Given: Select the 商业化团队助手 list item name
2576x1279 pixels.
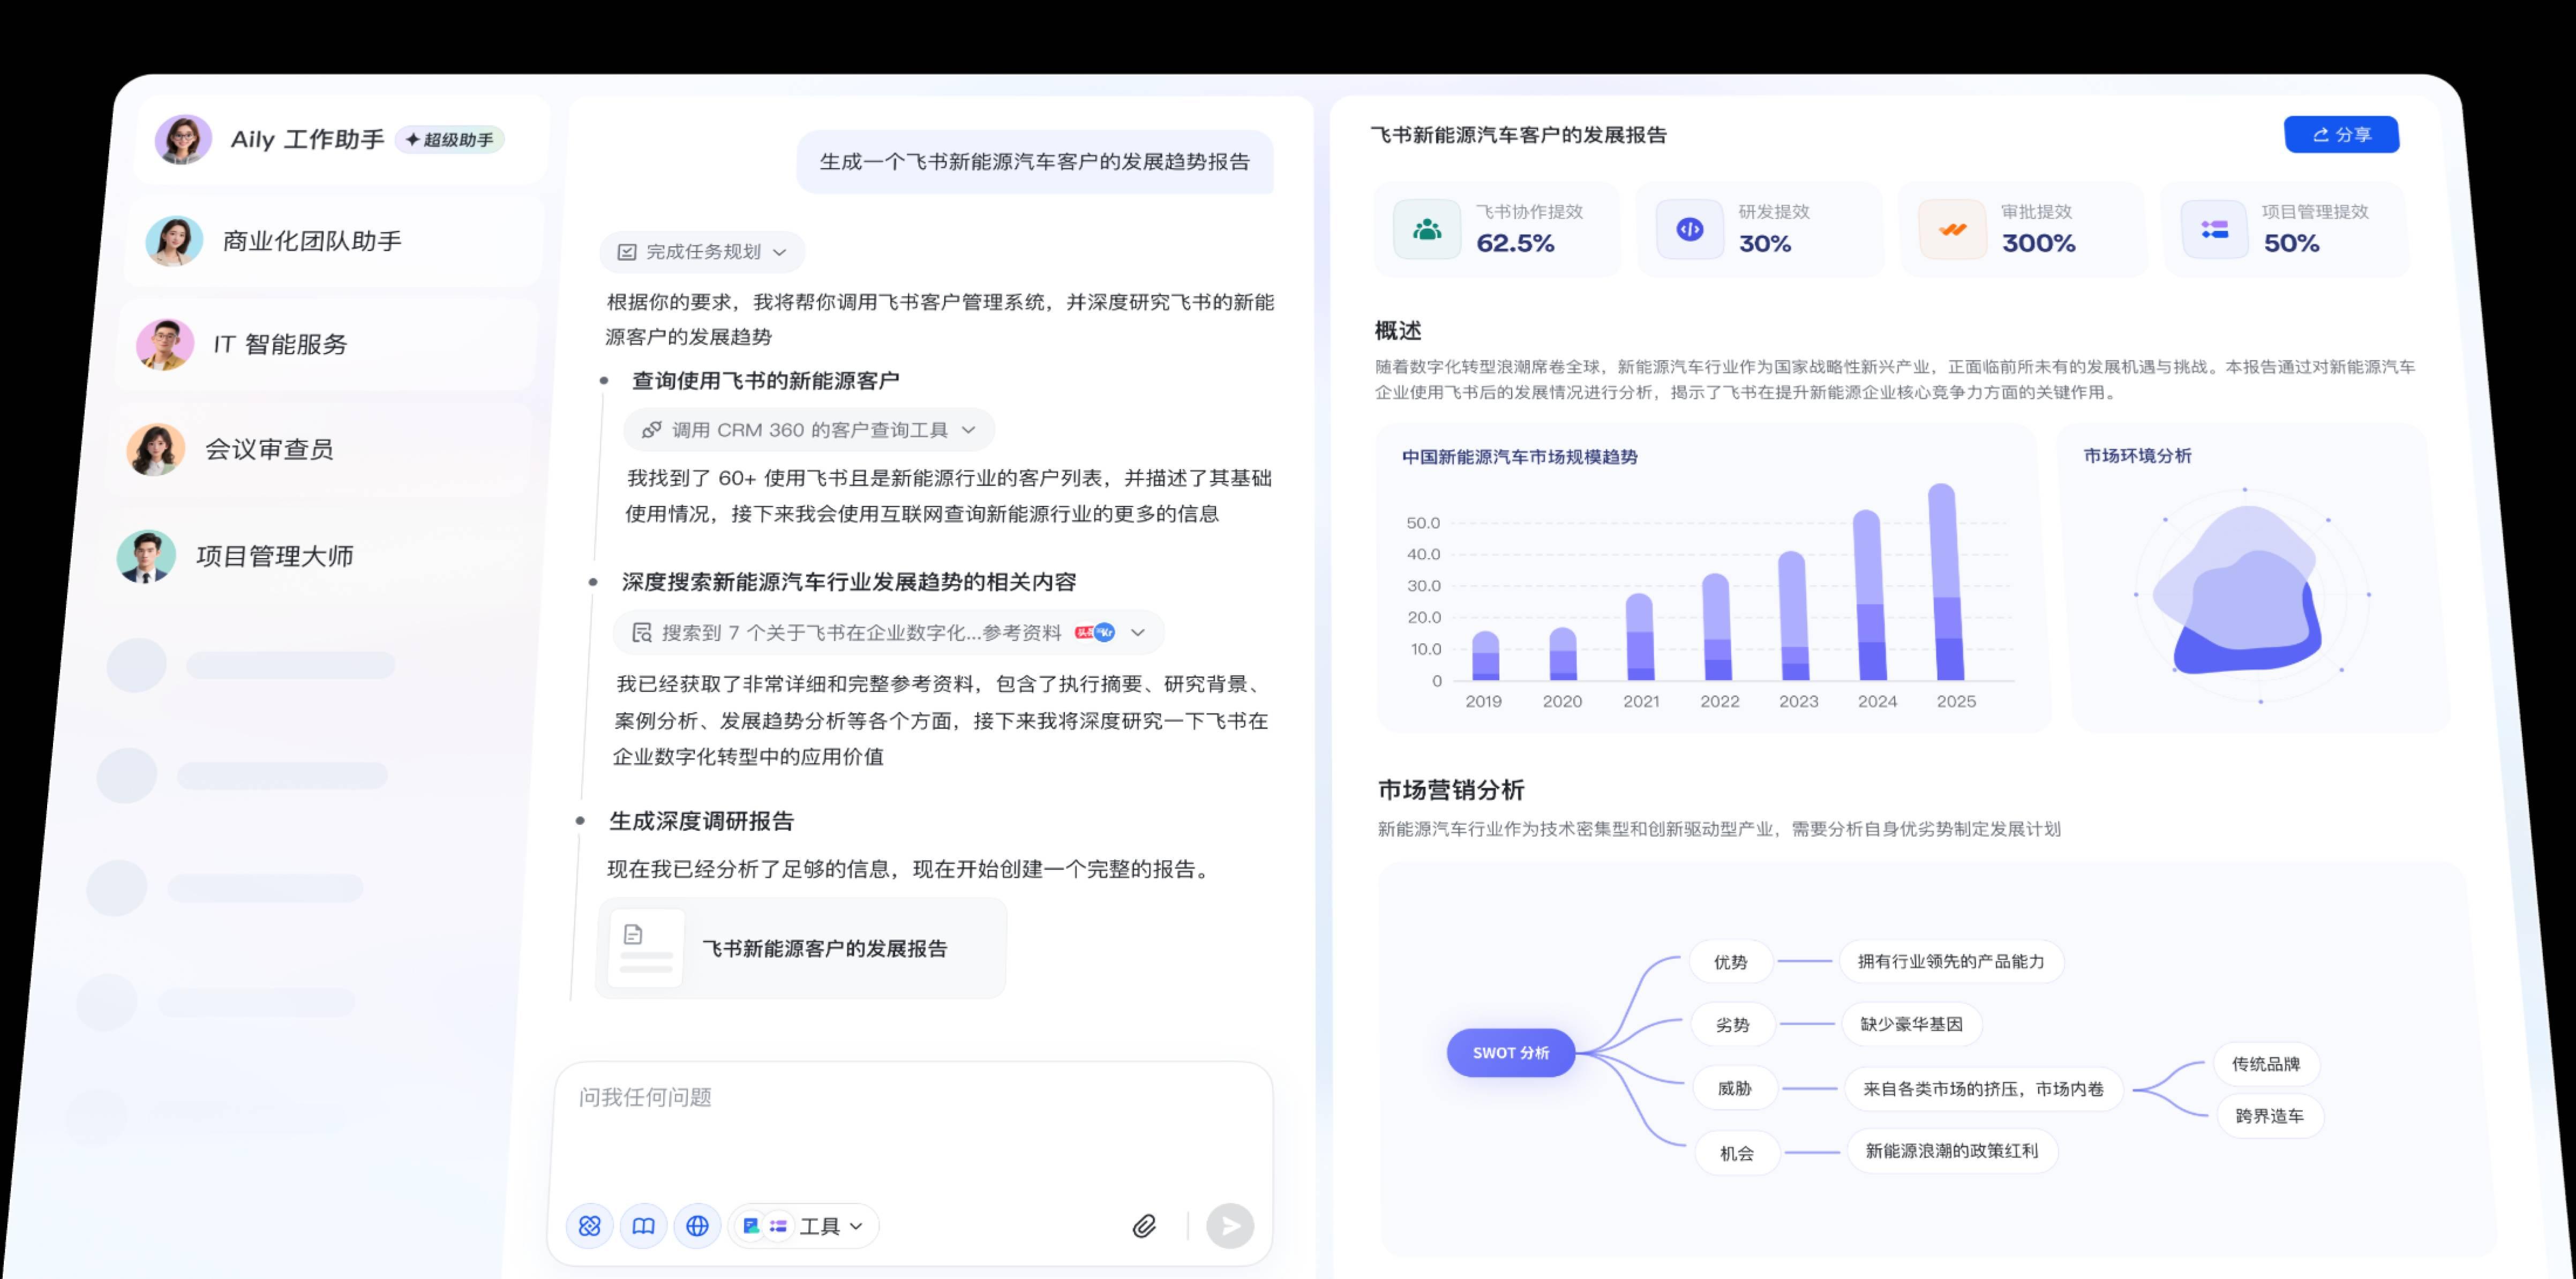Looking at the screenshot, I should tap(312, 241).
